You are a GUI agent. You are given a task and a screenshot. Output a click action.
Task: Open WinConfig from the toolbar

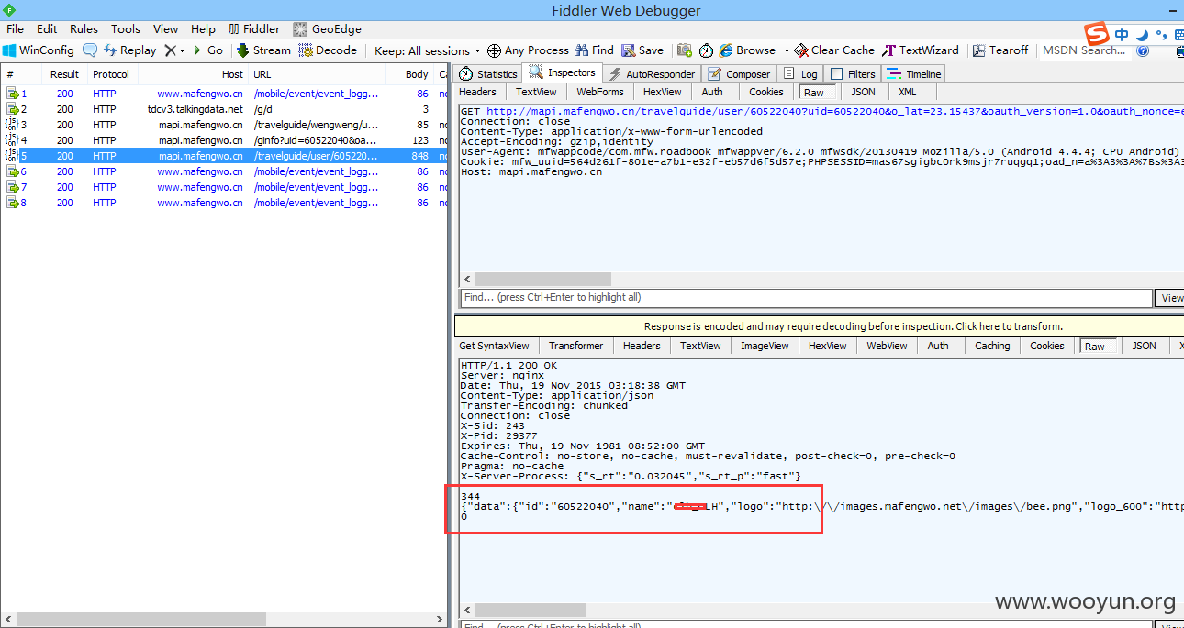point(39,50)
